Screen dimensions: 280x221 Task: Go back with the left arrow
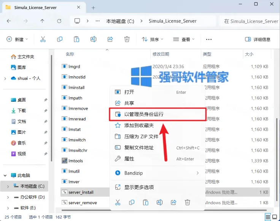click(x=9, y=21)
